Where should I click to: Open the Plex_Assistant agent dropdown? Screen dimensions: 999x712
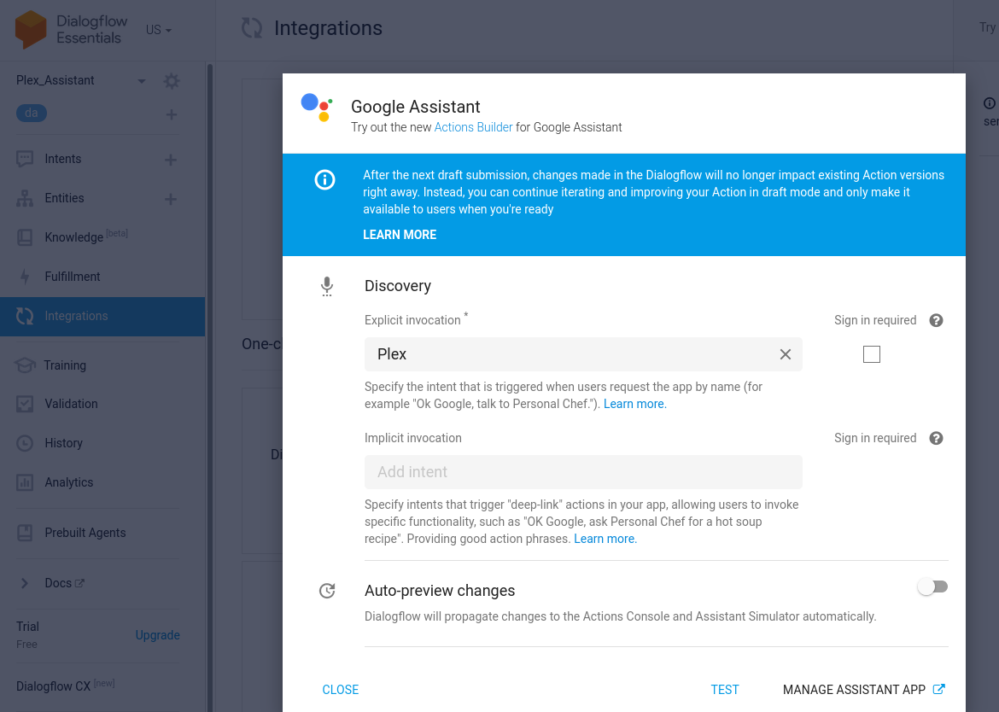pos(141,80)
